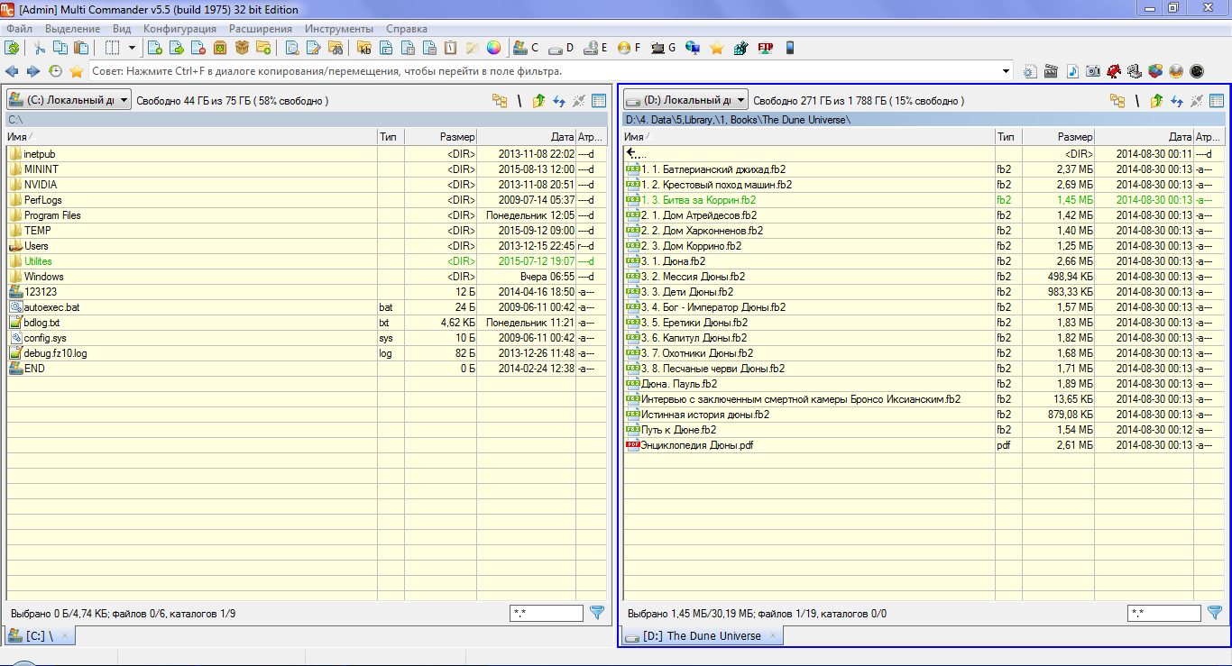Screen dimensions: 1232x666
Task: Sort left panel by Размер column header
Action: click(441, 137)
